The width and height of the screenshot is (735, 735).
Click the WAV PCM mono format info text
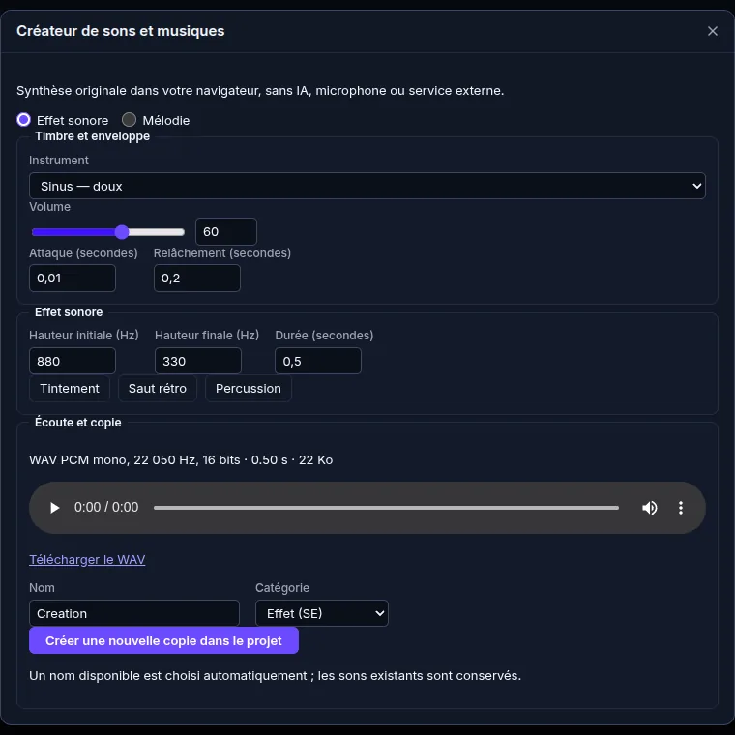click(x=181, y=459)
